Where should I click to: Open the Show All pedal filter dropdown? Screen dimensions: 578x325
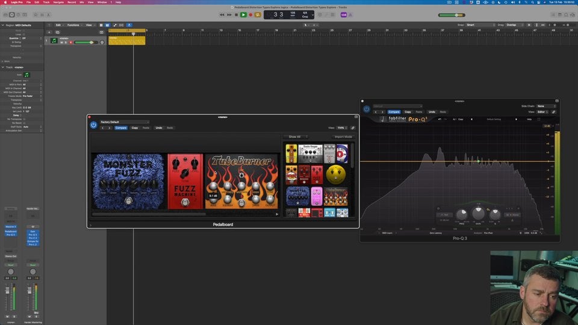click(x=294, y=137)
